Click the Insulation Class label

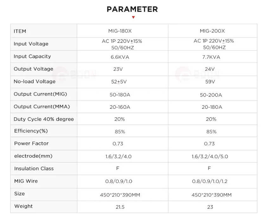pyautogui.click(x=34, y=168)
